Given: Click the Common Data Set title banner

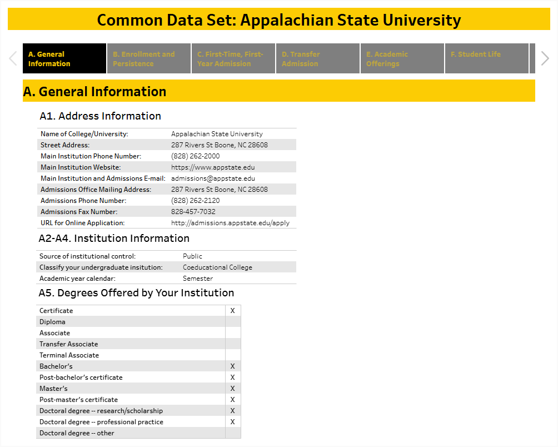Looking at the screenshot, I should (279, 19).
